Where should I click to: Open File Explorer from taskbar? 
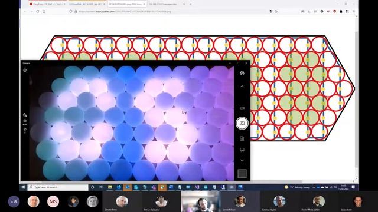tap(110, 187)
